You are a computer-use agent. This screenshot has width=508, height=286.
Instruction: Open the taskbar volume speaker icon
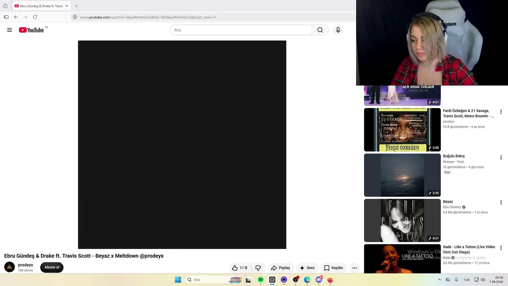(x=483, y=280)
